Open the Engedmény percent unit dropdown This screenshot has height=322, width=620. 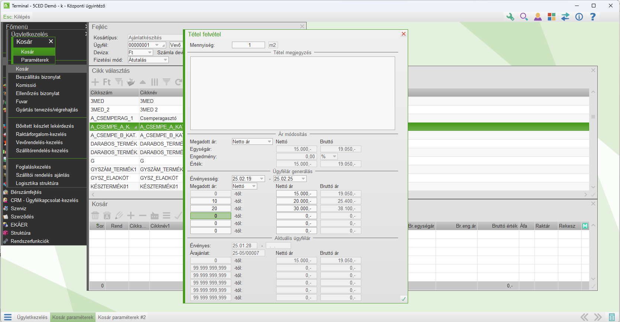click(x=334, y=157)
